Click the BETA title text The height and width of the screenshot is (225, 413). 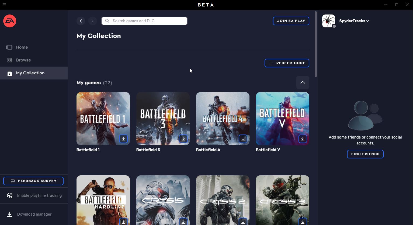point(206,5)
